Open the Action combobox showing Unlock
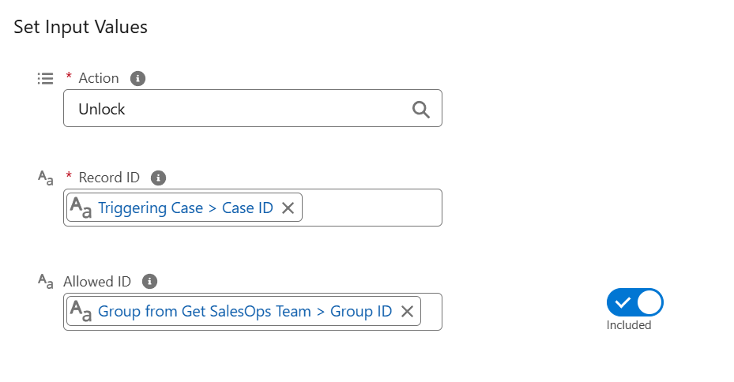Screen dimensions: 734x382 253,108
